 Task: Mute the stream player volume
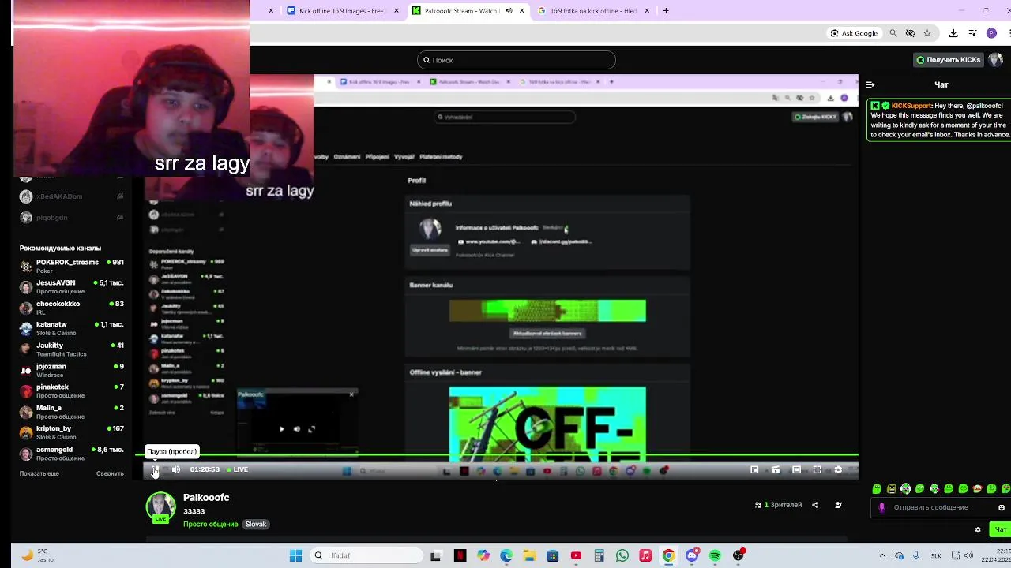[x=175, y=470]
